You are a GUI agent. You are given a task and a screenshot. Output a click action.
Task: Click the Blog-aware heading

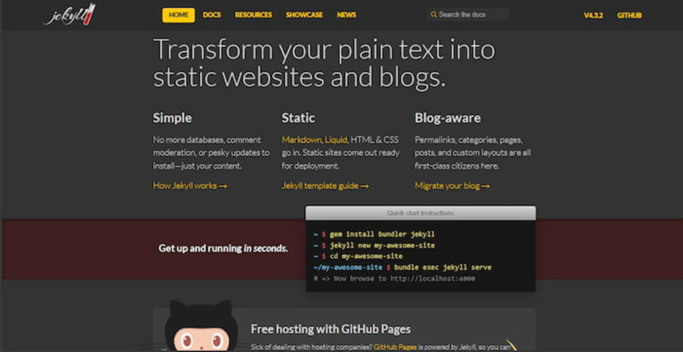coord(447,118)
